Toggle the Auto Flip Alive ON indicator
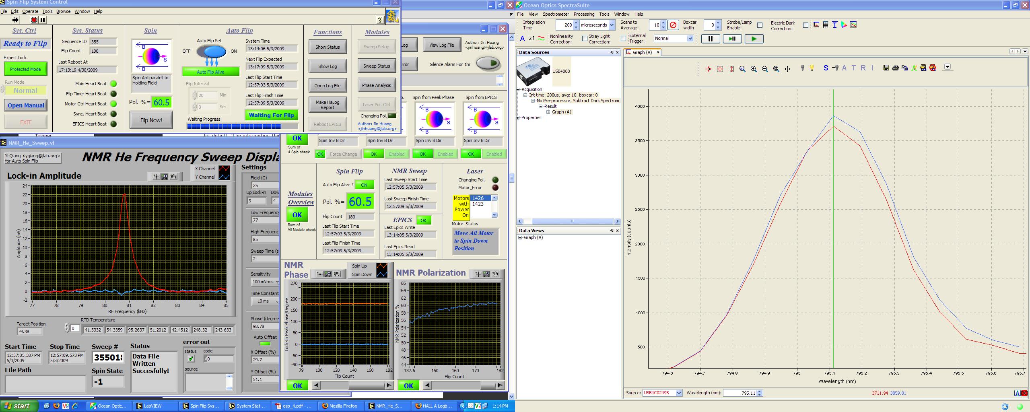This screenshot has height=412, width=1030. pos(364,185)
